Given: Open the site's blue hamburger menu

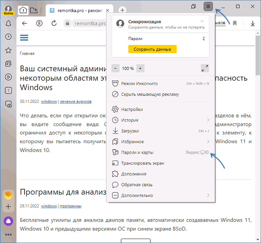Looking at the screenshot, I should pos(24,38).
